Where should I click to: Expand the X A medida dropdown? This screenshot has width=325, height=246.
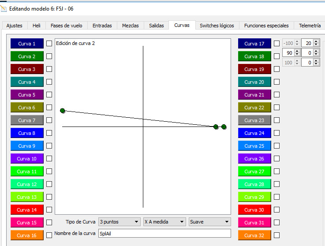point(164,222)
